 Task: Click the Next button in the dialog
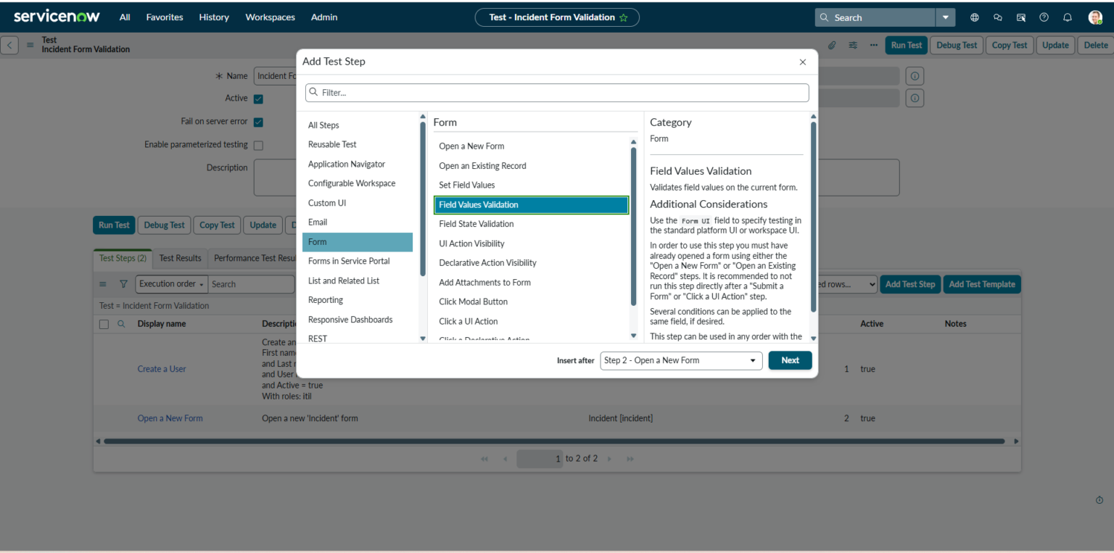coord(790,360)
